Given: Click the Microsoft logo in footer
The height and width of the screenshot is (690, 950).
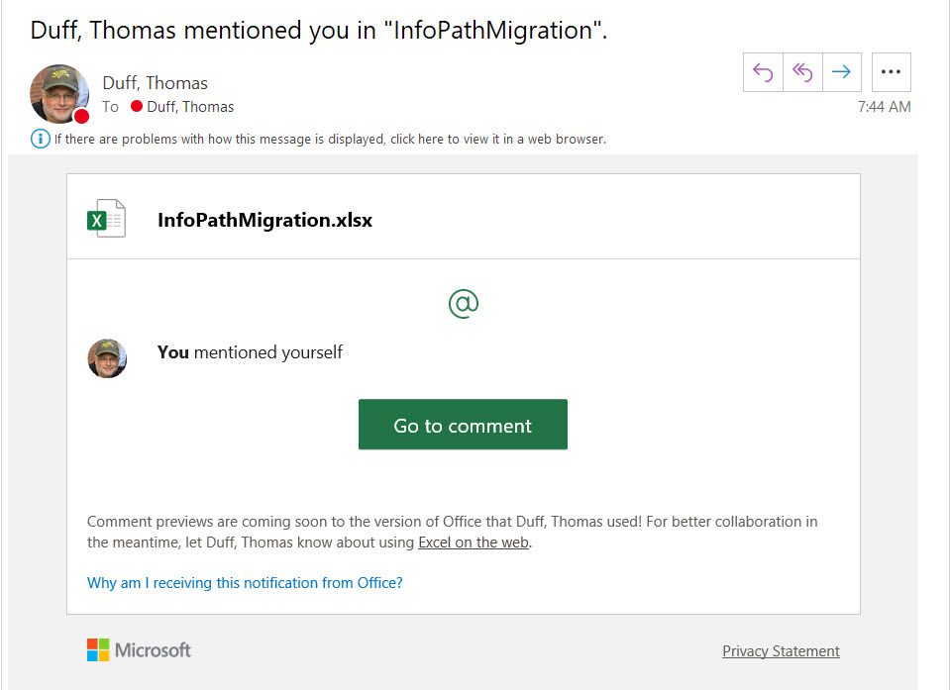Looking at the screenshot, I should click(139, 650).
